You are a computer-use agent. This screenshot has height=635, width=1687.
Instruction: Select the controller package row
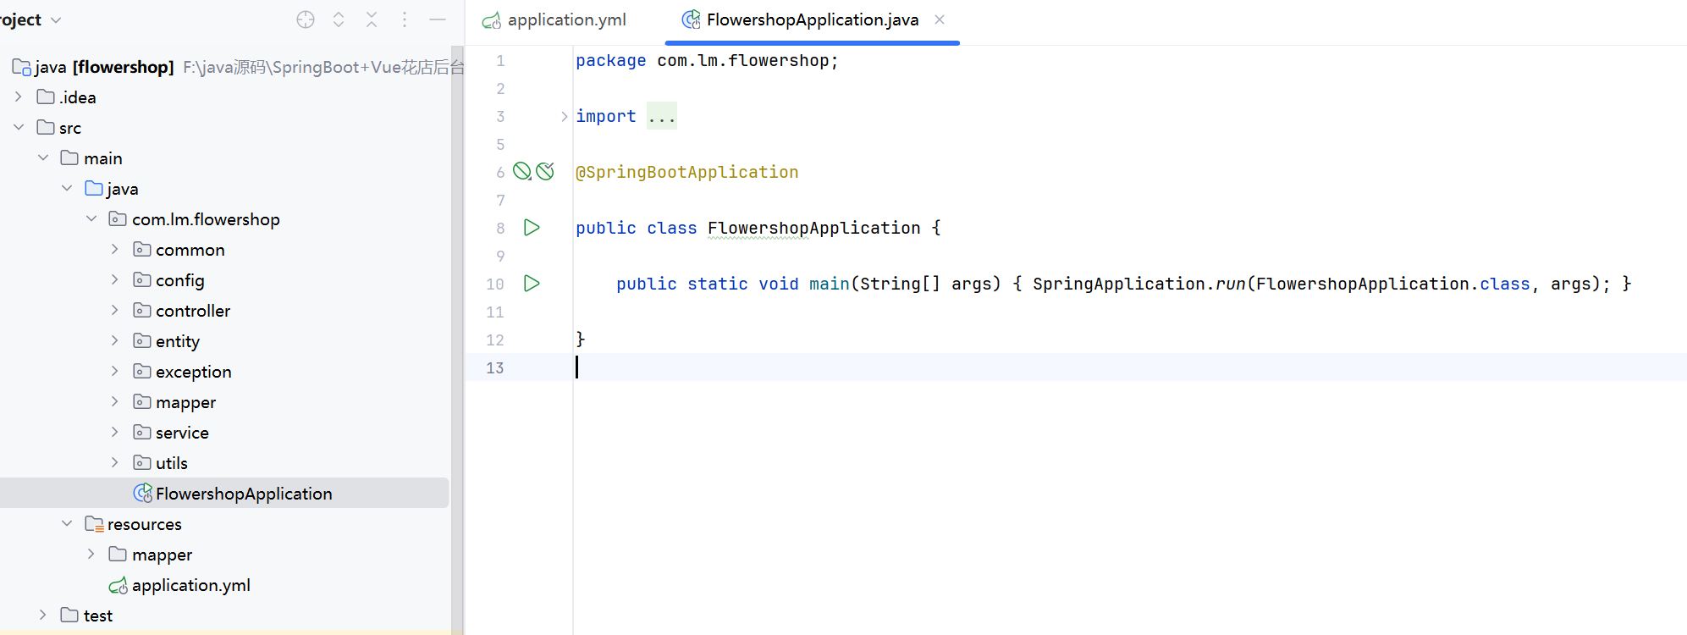(224, 310)
